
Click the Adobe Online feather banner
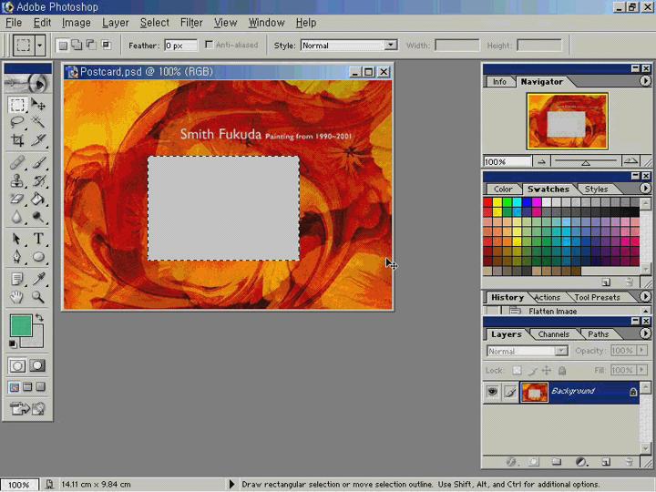click(x=27, y=83)
